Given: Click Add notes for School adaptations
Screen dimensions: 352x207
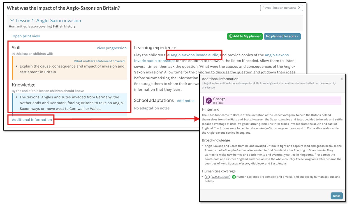Looking at the screenshot, I should pyautogui.click(x=186, y=101).
